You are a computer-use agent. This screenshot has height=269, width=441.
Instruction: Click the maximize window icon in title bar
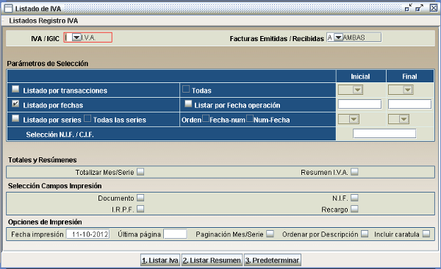(420, 8)
